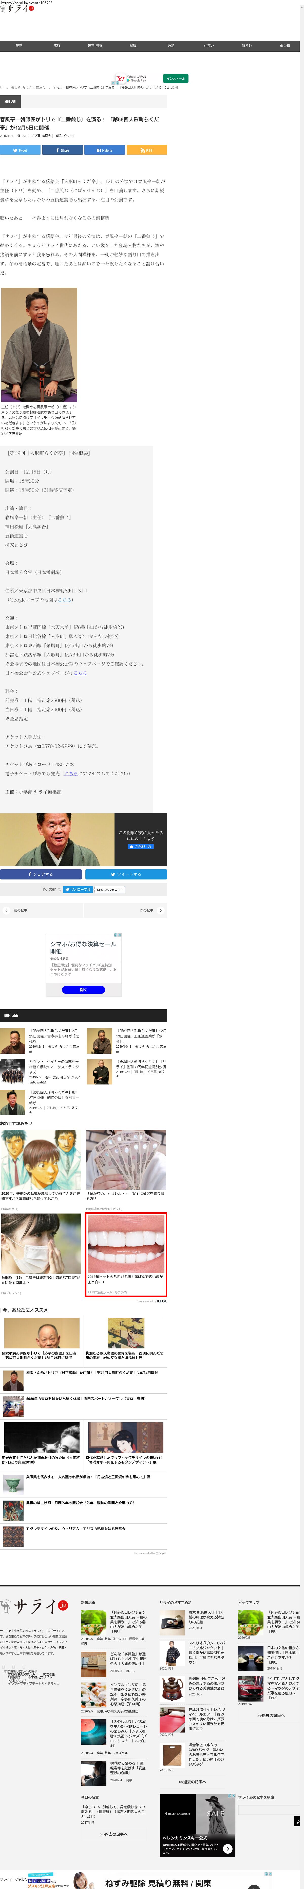Click the large blue シェアする Facebook button
The image size is (304, 1889).
41,874
